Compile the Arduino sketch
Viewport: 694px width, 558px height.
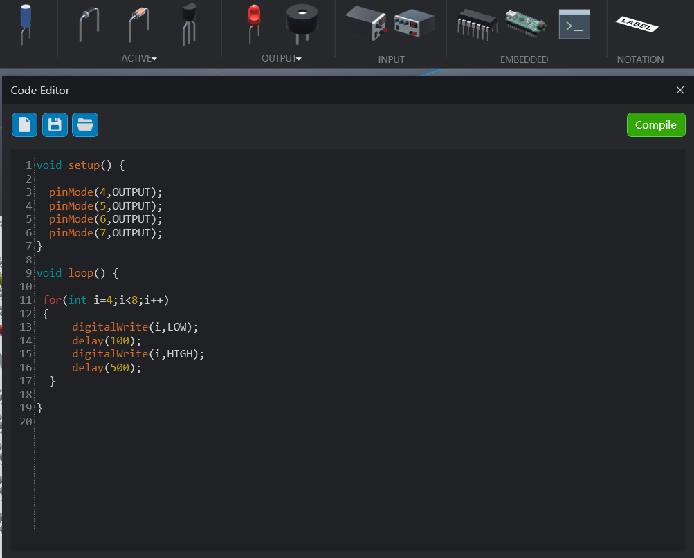[656, 124]
